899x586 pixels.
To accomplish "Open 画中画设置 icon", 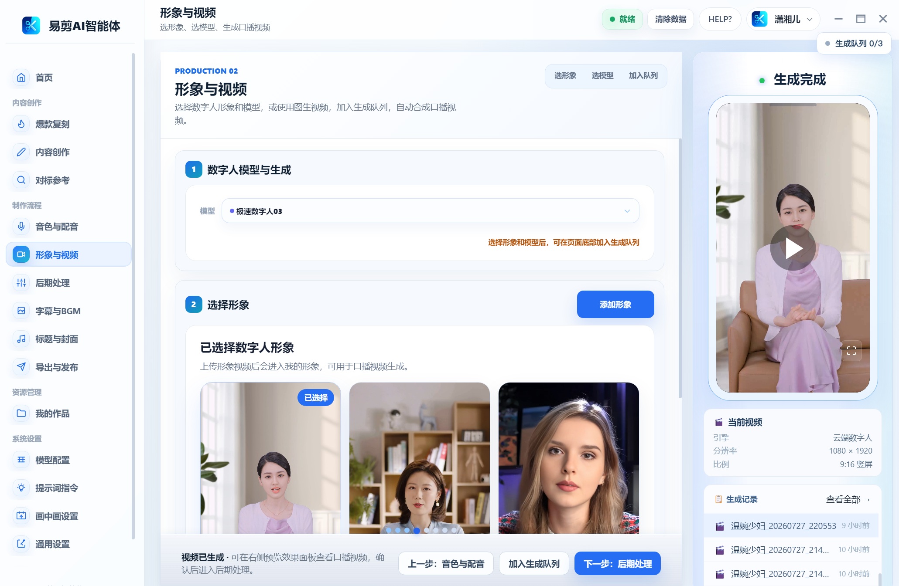I will [21, 516].
